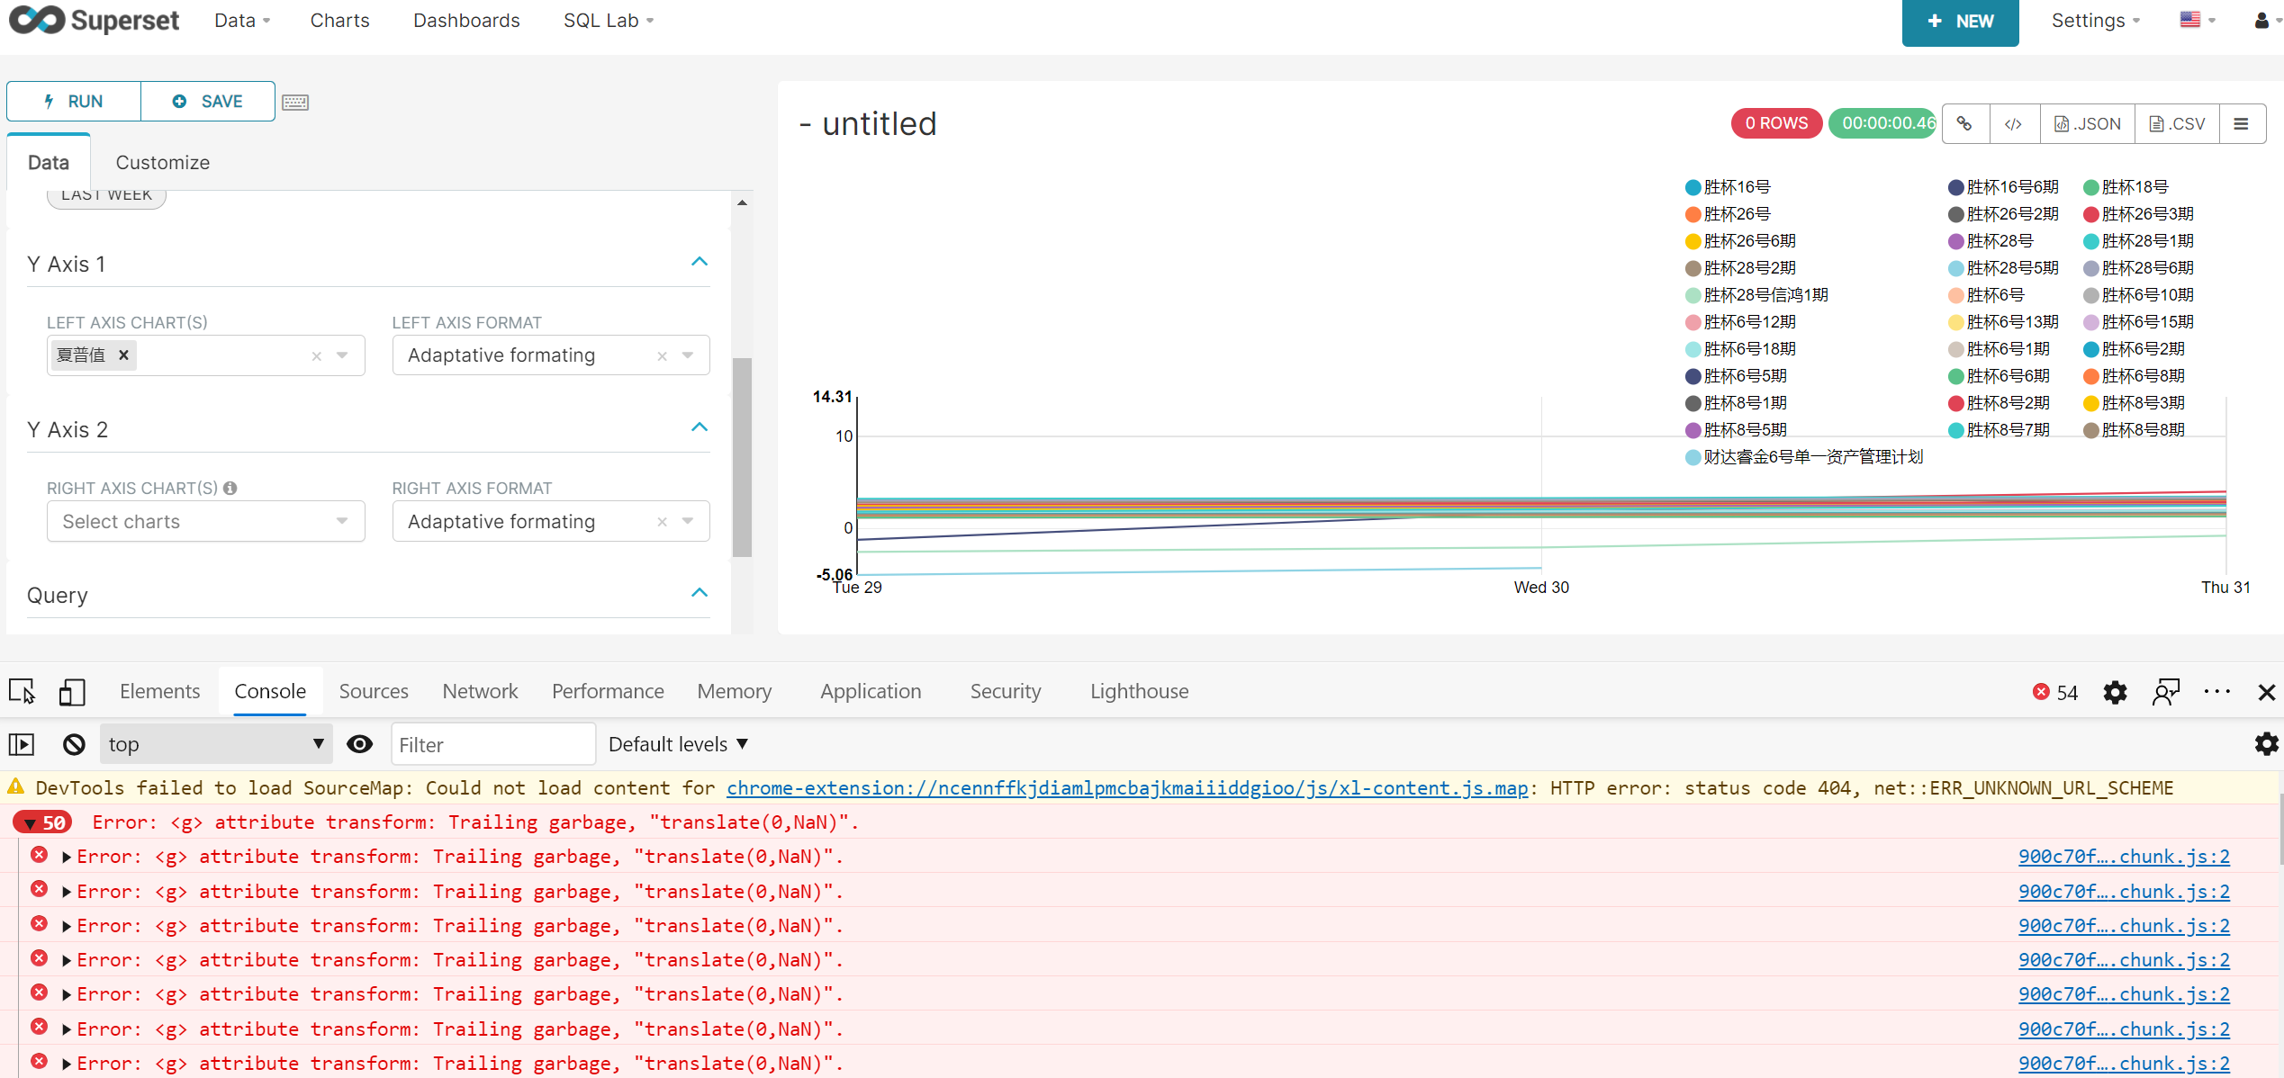
Task: Open Default levels dropdown in console
Action: pos(678,744)
